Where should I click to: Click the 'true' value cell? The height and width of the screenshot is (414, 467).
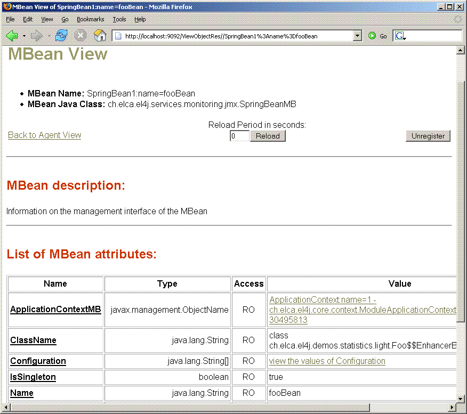point(362,377)
